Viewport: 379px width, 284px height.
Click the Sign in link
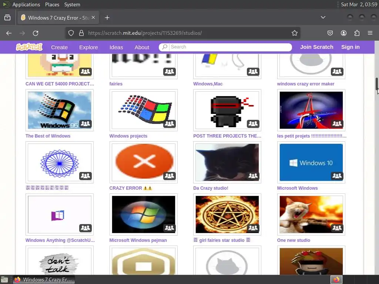[350, 47]
